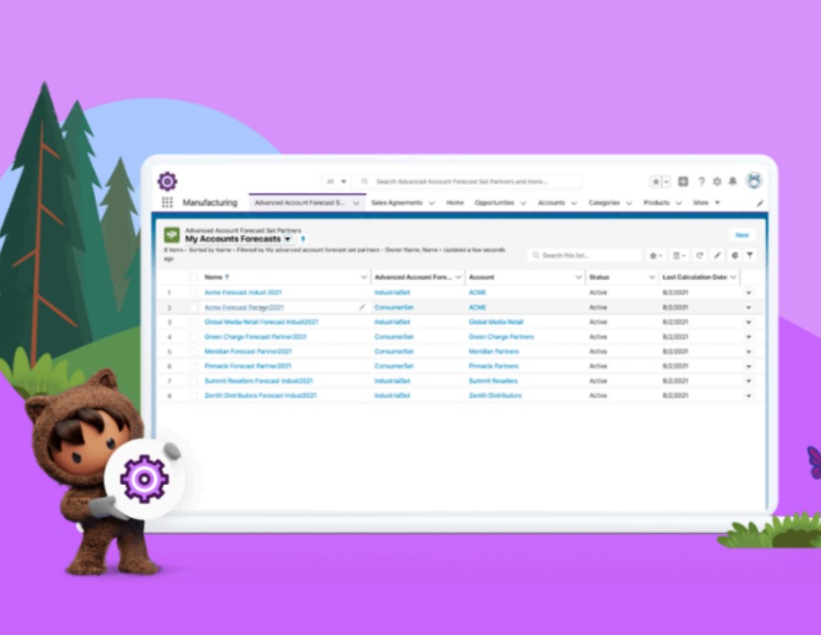Image resolution: width=821 pixels, height=635 pixels.
Task: Open the Notifications bell icon
Action: point(733,181)
